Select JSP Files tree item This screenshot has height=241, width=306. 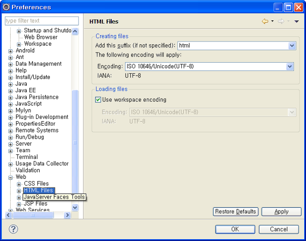coord(36,204)
